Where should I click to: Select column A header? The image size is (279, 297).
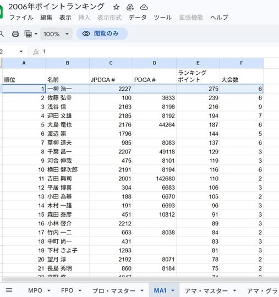[x=24, y=63]
